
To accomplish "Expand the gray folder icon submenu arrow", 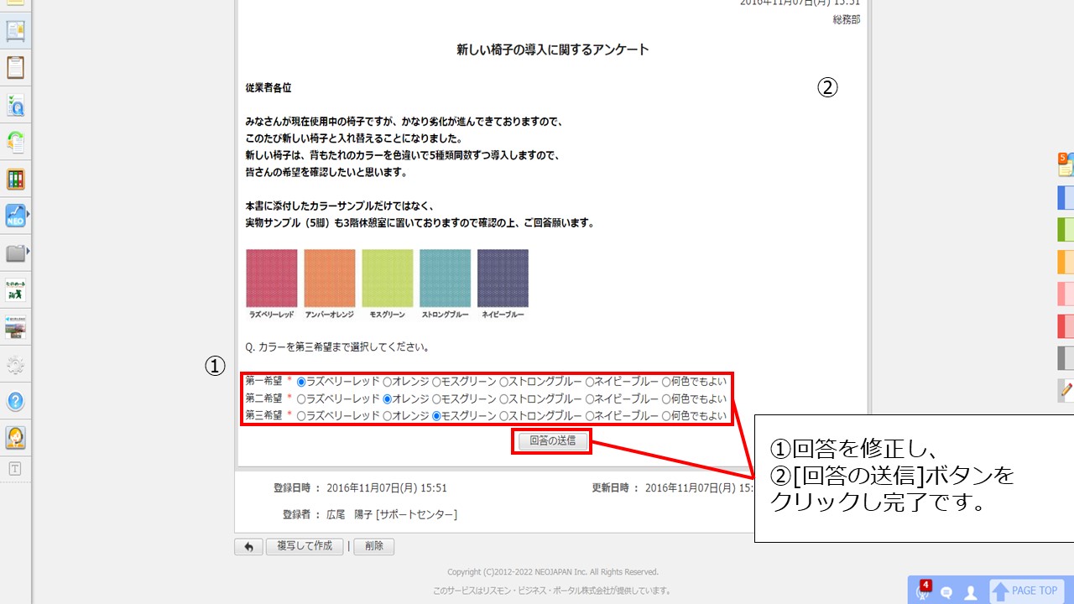I will (x=29, y=252).
